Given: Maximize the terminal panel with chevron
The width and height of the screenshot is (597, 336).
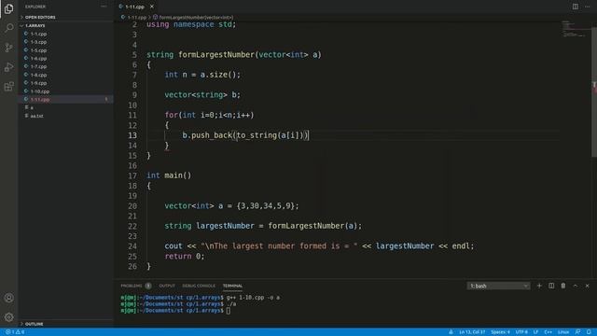Looking at the screenshot, I should pyautogui.click(x=576, y=286).
